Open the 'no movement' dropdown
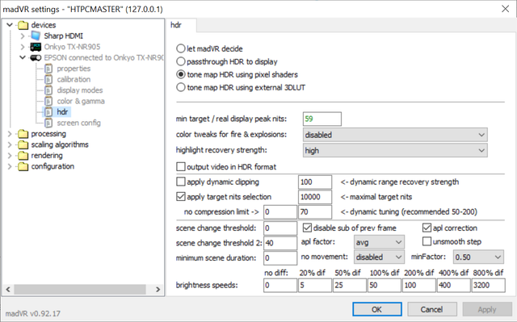517x322 pixels. point(379,257)
